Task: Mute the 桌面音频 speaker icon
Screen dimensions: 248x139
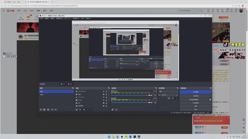Action: pyautogui.click(x=152, y=103)
